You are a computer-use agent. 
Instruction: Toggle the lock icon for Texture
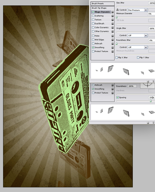pos(113,20)
